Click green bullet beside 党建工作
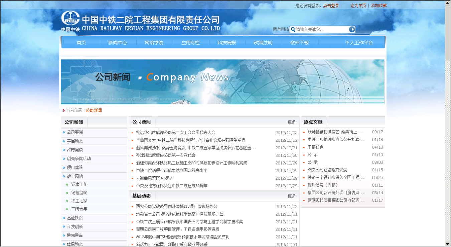Screen dimensions: 451x247 click(x=67, y=185)
